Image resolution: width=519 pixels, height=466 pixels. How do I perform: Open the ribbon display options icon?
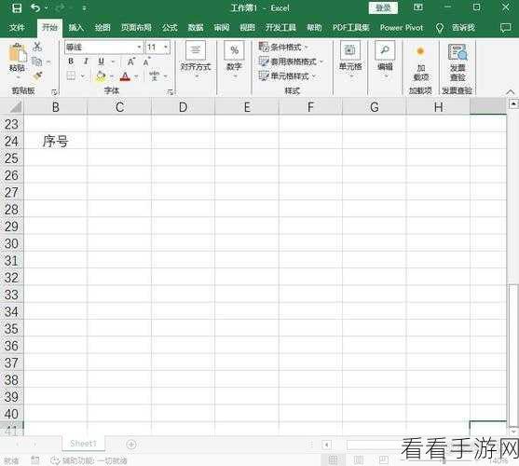point(418,7)
